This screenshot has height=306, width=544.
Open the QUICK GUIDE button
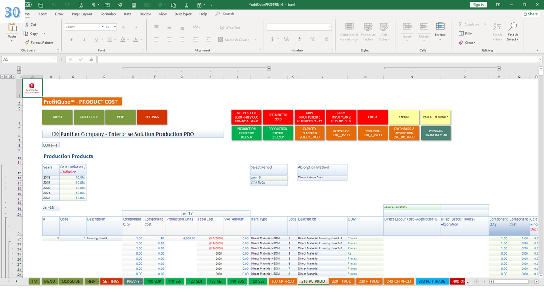click(89, 117)
